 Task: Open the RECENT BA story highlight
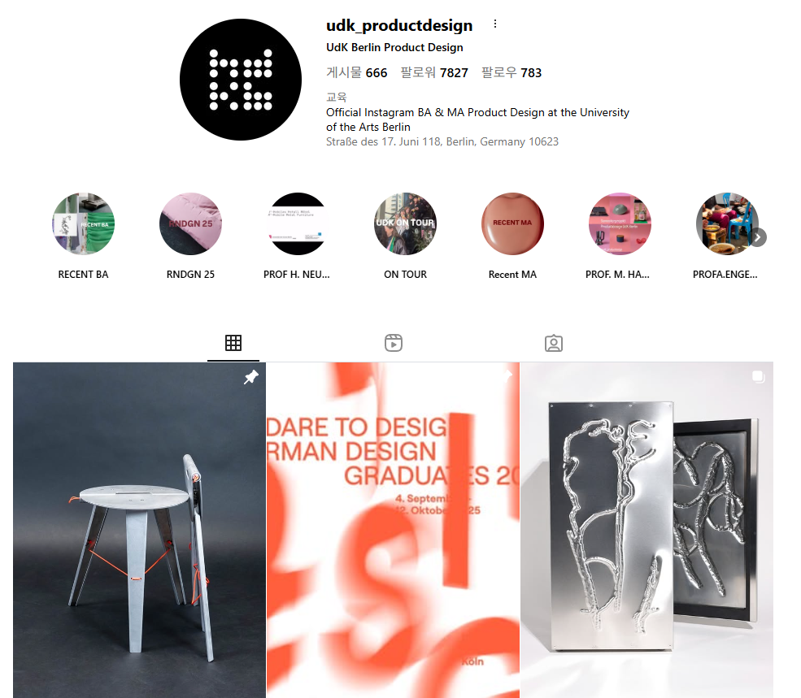click(83, 223)
